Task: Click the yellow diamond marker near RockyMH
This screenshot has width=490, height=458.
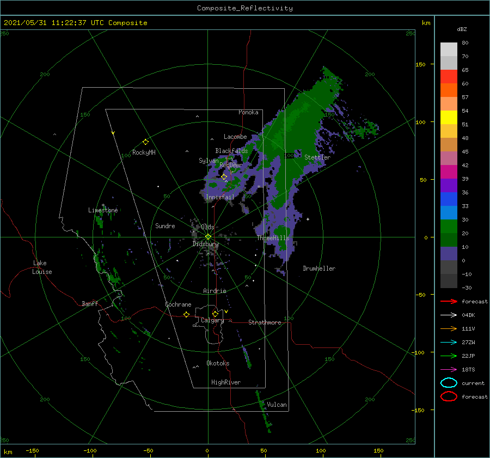Action: 145,142
